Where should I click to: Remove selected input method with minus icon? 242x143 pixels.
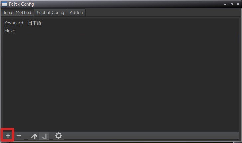[19, 136]
